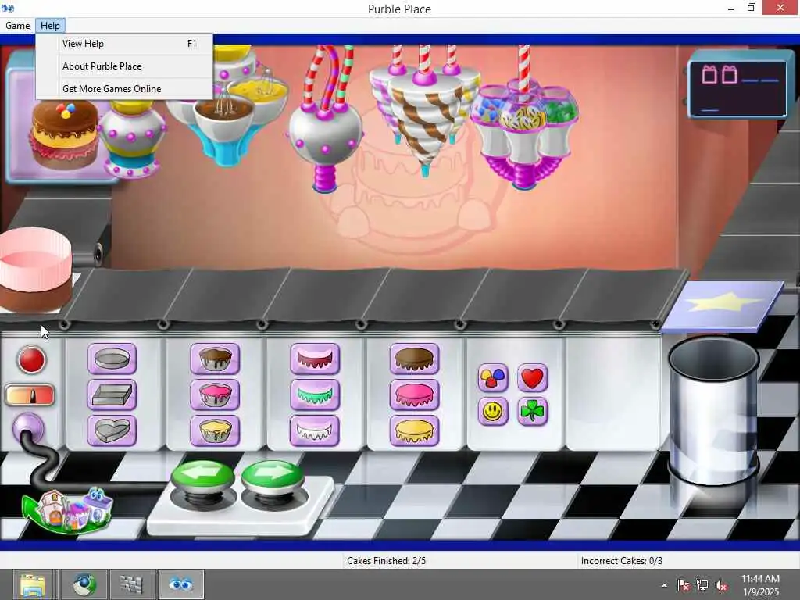
Task: Click Incorrect Cakes: 0/3 status
Action: click(x=621, y=561)
